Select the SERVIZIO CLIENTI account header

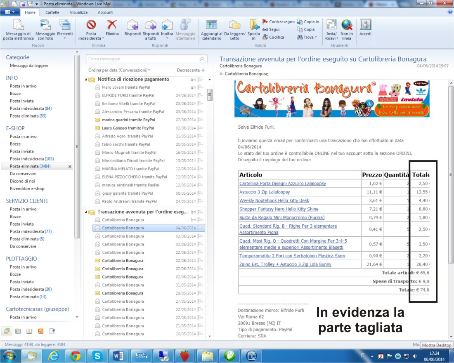click(x=27, y=201)
